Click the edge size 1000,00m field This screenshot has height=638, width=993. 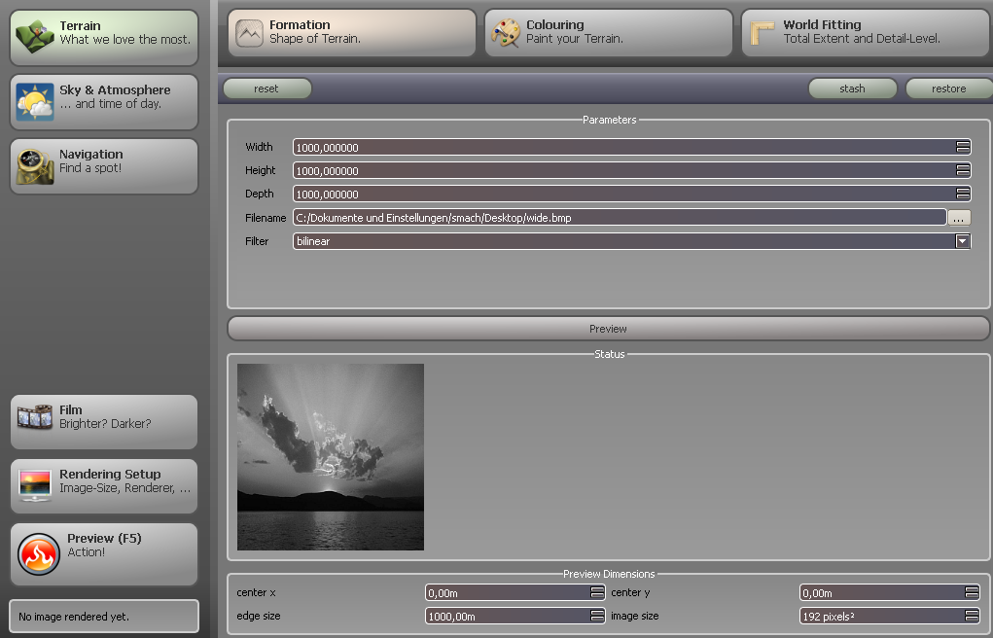pyautogui.click(x=514, y=616)
